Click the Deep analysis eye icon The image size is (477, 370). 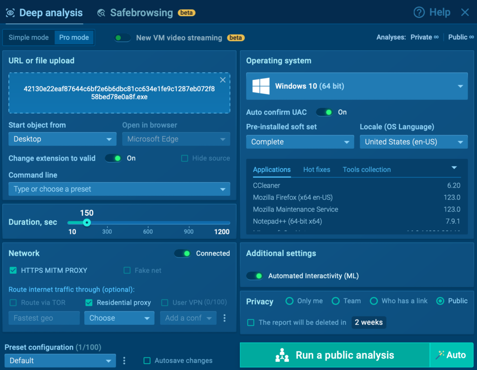[10, 13]
